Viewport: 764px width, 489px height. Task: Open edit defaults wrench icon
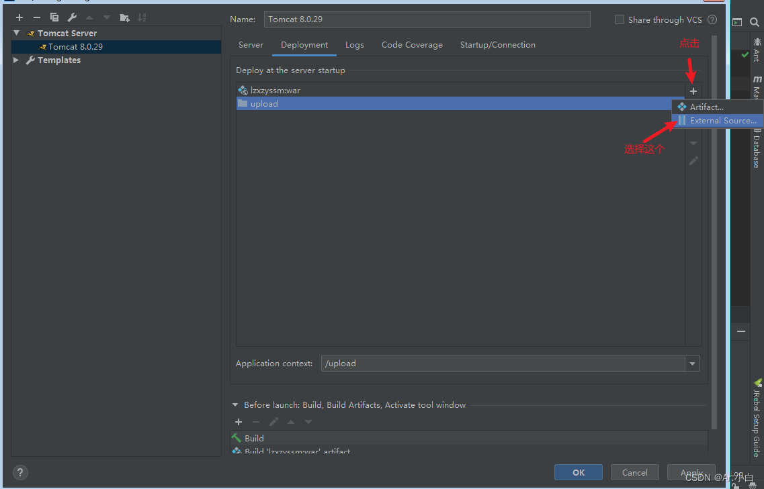click(x=72, y=17)
